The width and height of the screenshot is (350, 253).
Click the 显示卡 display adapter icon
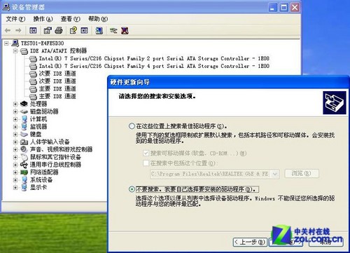point(24,187)
